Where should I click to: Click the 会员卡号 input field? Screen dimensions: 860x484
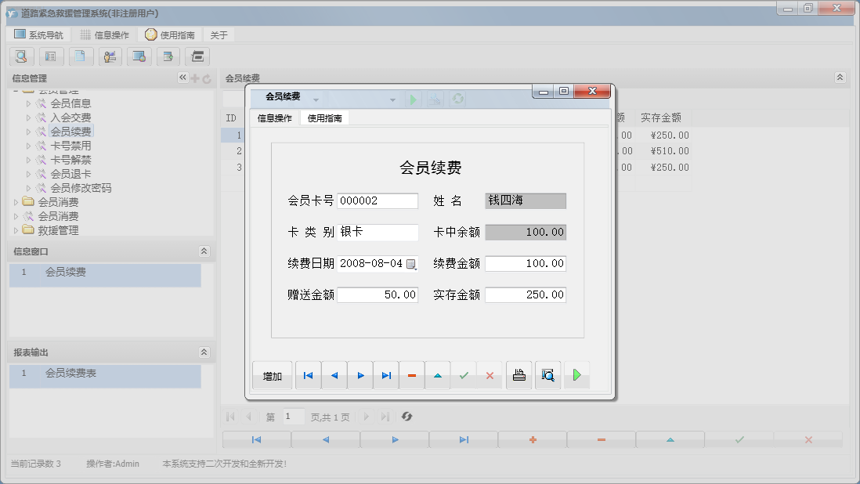tap(378, 200)
